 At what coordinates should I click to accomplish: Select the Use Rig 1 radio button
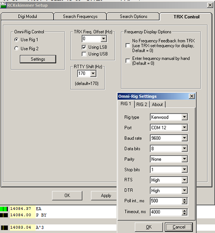click(17, 40)
